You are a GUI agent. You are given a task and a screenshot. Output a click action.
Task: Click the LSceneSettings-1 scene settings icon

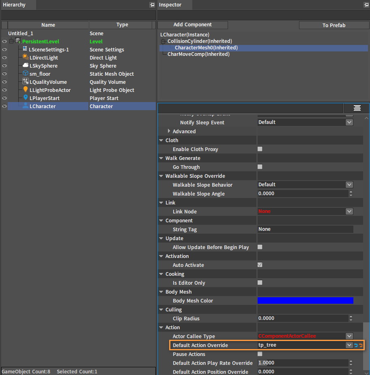pos(25,49)
